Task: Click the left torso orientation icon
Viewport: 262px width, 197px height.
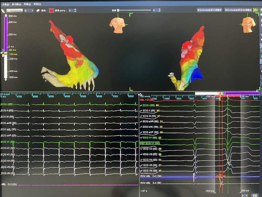Action: click(117, 25)
